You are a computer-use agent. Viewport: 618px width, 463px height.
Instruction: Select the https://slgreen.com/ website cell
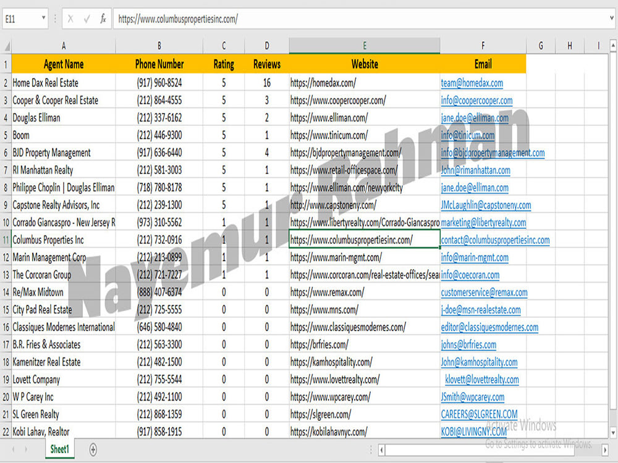click(x=365, y=414)
